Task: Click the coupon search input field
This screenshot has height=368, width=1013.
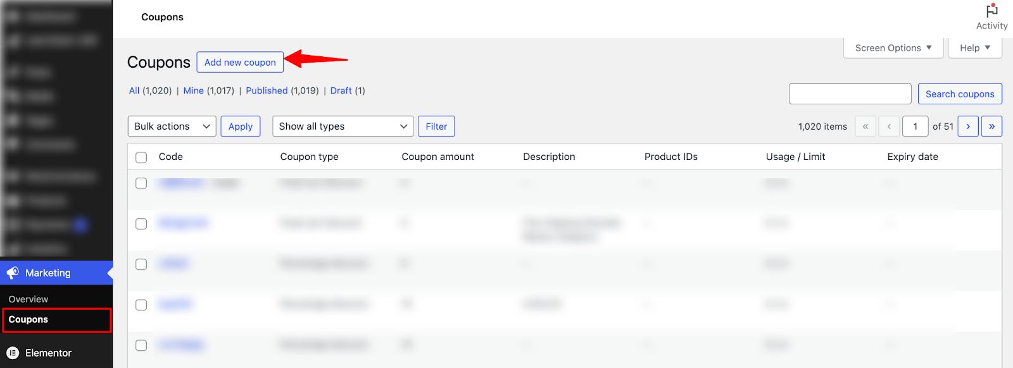Action: [x=850, y=94]
